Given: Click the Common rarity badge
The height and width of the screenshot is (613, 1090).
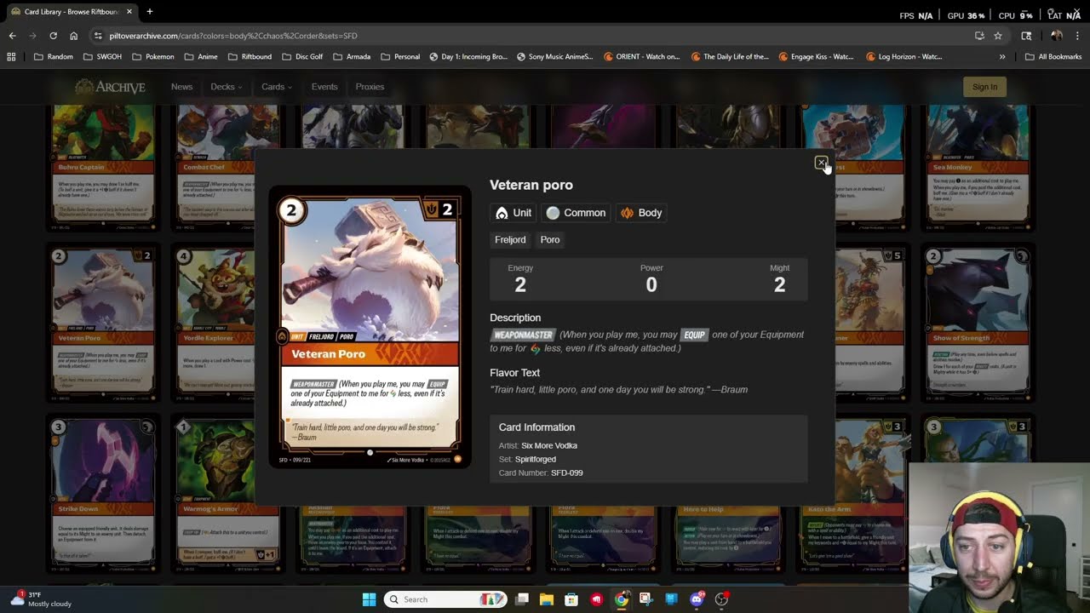Looking at the screenshot, I should pos(577,213).
